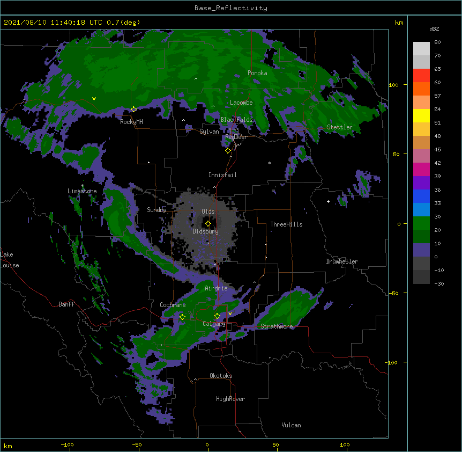462x452 pixels.
Task: Click the 100 tick on the bottom axis
Action: 345,444
